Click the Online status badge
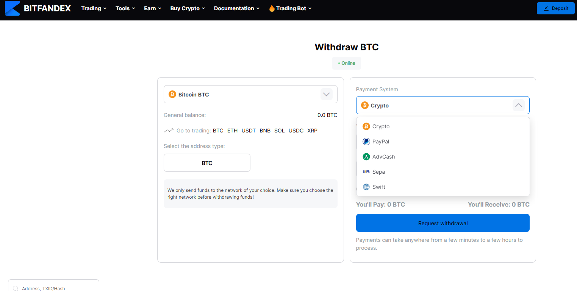This screenshot has height=291, width=577. (x=347, y=63)
